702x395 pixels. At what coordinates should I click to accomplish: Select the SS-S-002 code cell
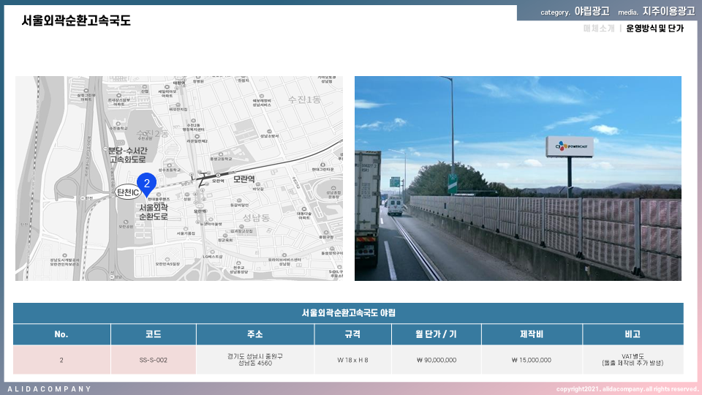click(154, 360)
